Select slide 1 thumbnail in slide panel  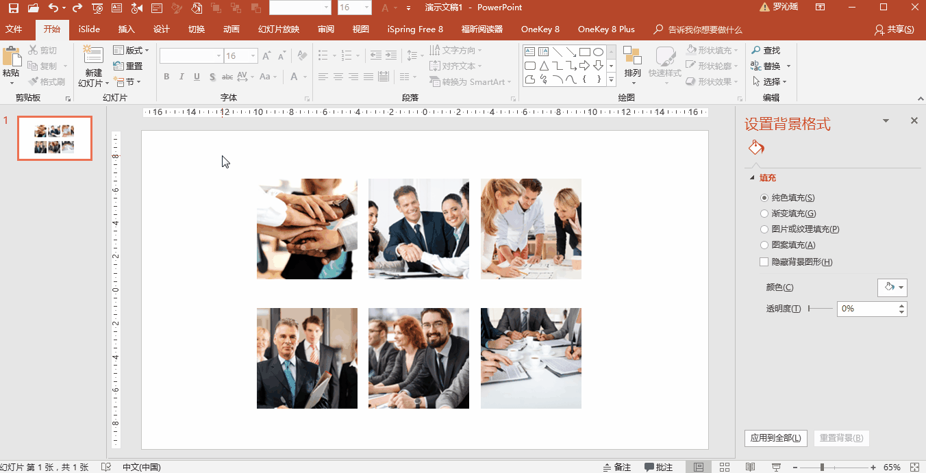(55, 138)
